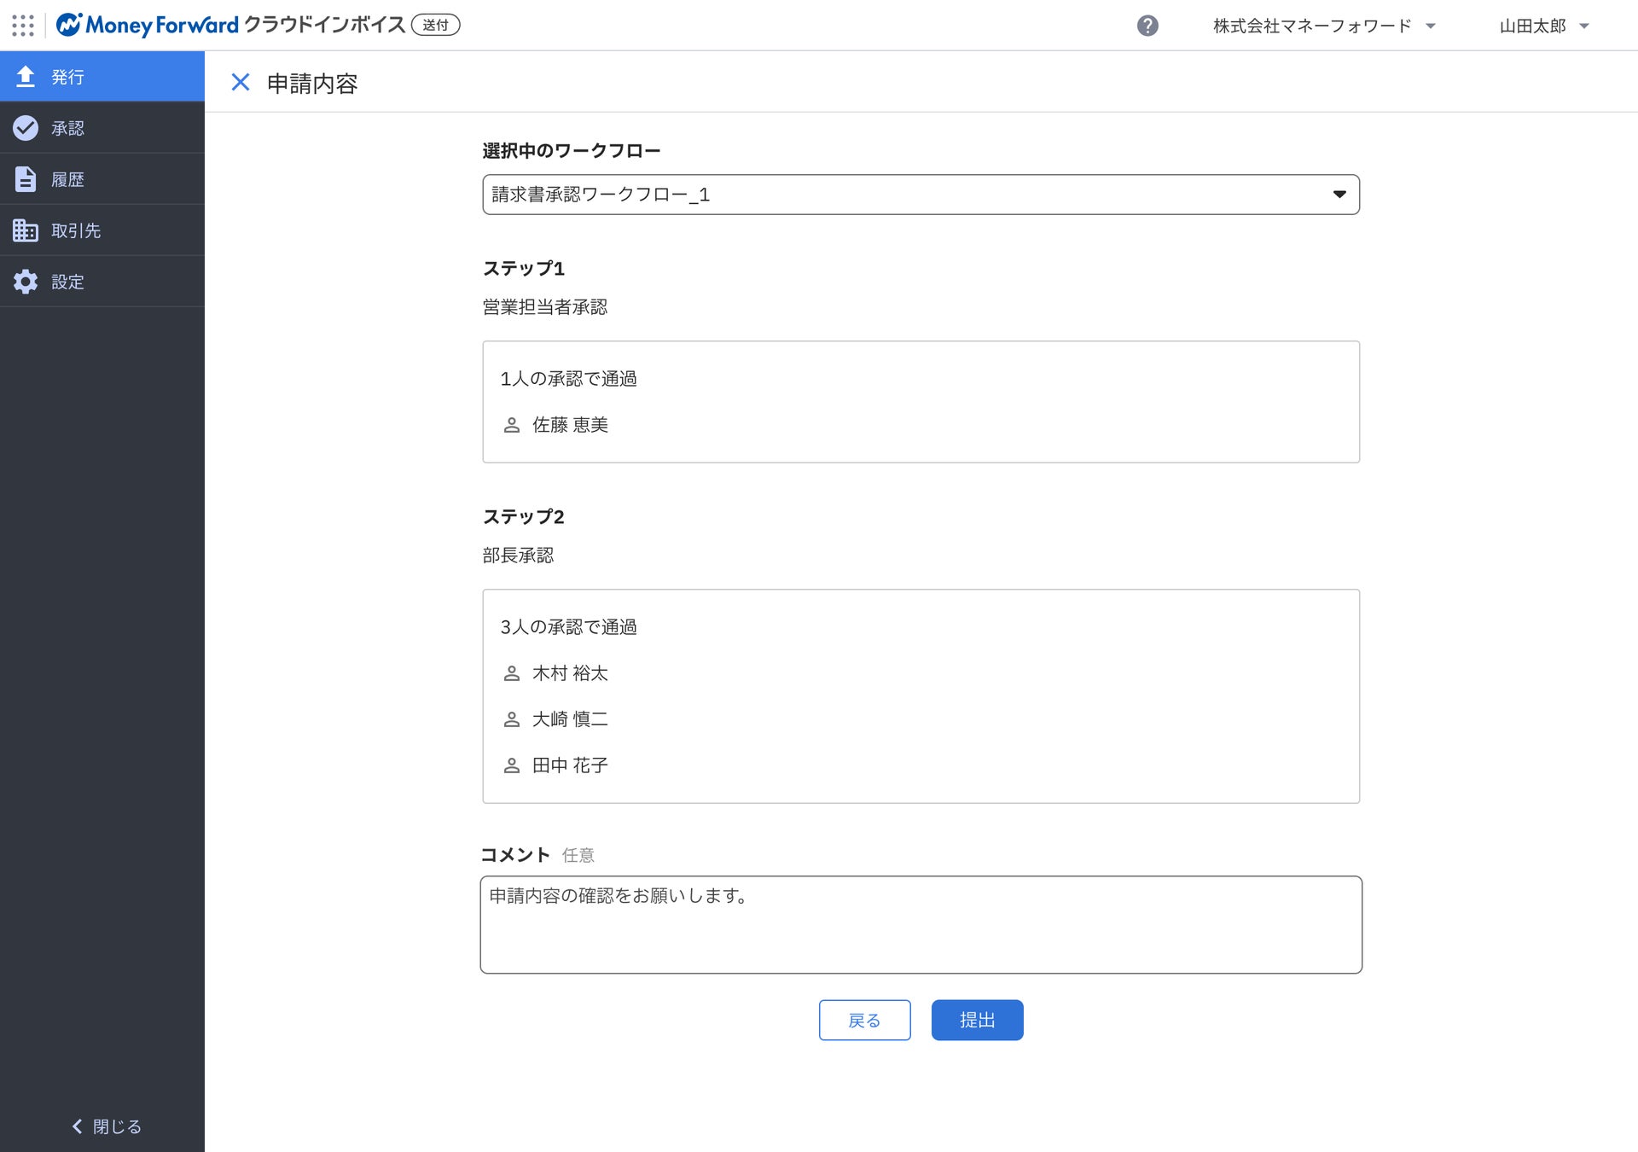Click the 発行 upload icon in sidebar
Image resolution: width=1638 pixels, height=1152 pixels.
[x=26, y=77]
